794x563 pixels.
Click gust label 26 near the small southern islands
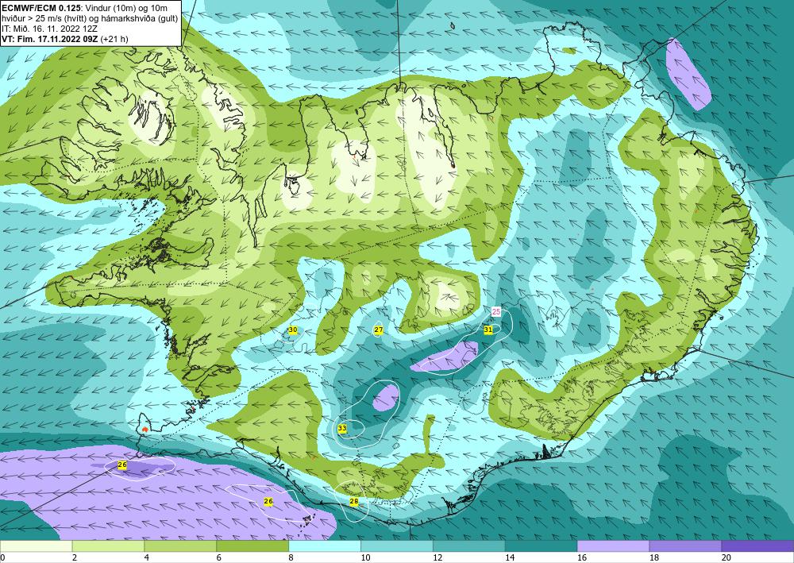268,501
